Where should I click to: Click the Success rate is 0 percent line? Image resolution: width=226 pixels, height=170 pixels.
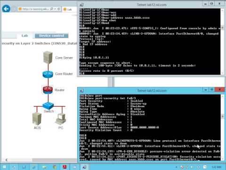(x=106, y=71)
